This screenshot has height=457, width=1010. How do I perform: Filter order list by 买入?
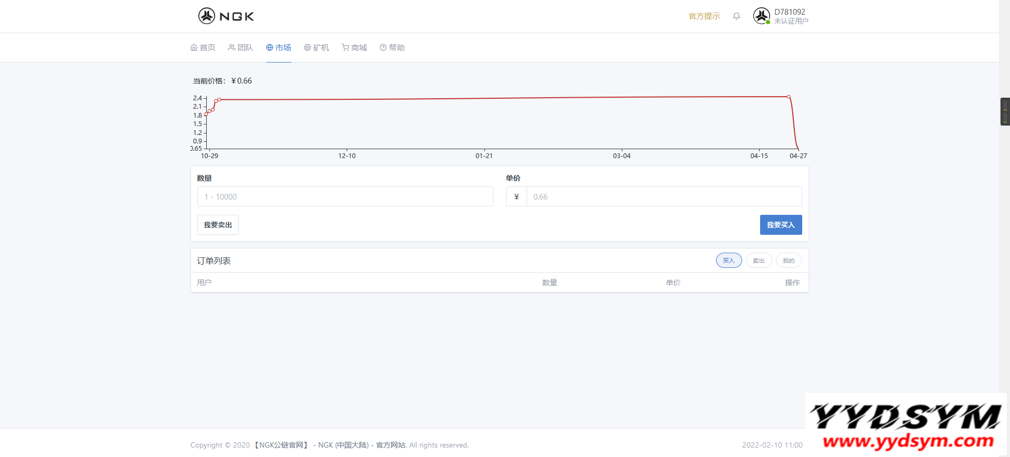[x=729, y=261]
